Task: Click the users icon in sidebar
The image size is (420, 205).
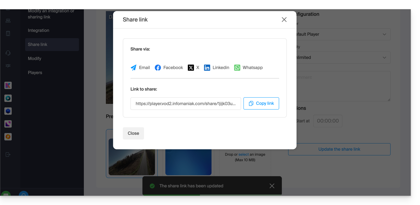Action: [8, 21]
